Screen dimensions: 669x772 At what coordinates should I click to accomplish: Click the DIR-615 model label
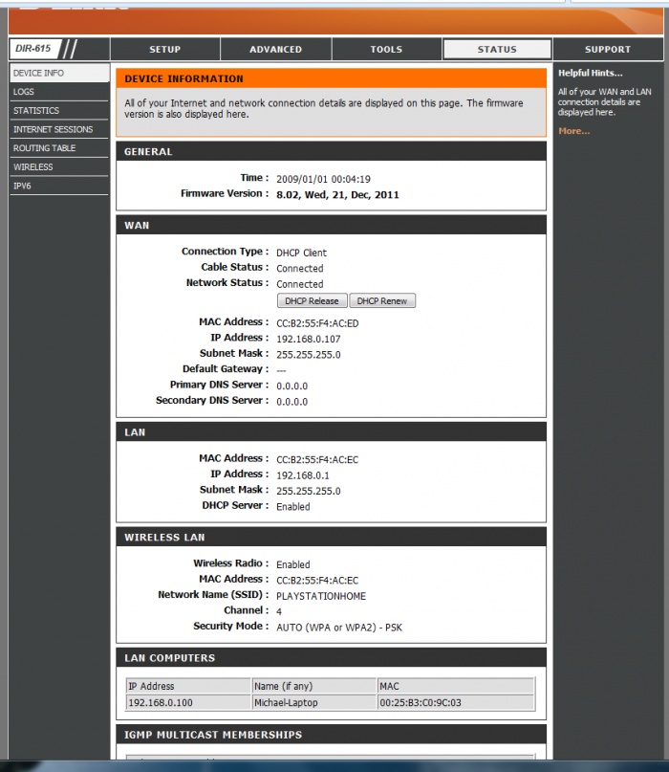pyautogui.click(x=32, y=49)
